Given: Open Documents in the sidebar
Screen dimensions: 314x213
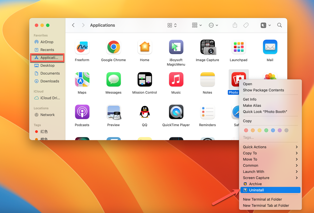Looking at the screenshot, I should tap(47, 73).
